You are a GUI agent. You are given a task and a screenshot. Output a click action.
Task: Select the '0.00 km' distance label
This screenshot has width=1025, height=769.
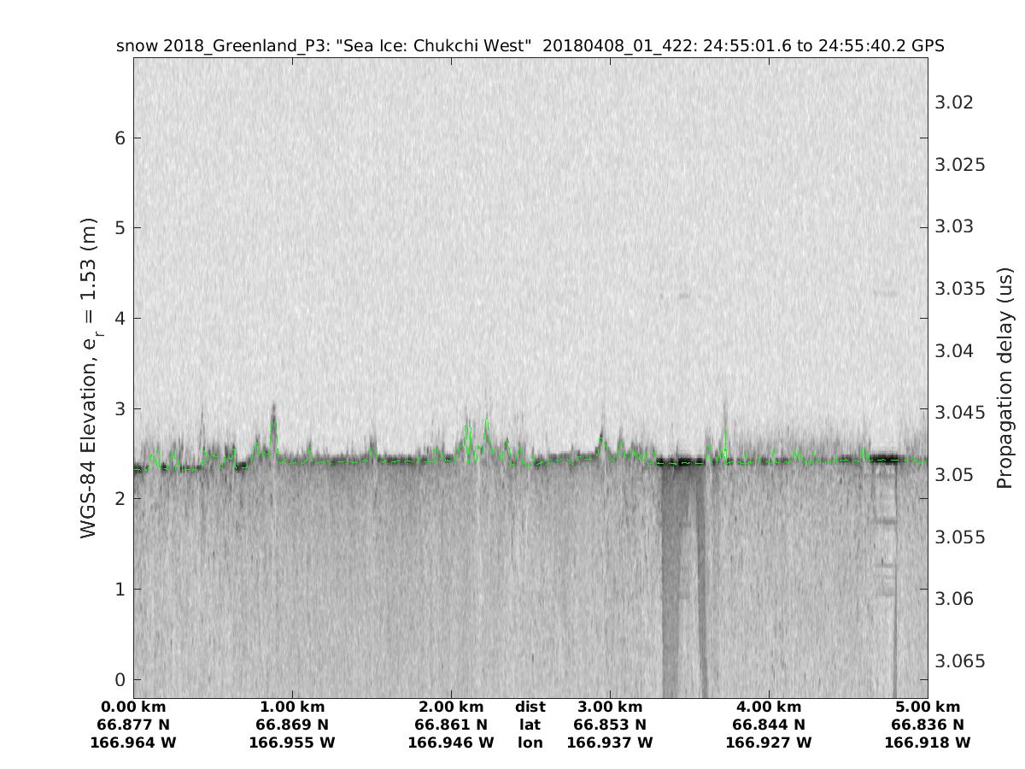(x=133, y=707)
